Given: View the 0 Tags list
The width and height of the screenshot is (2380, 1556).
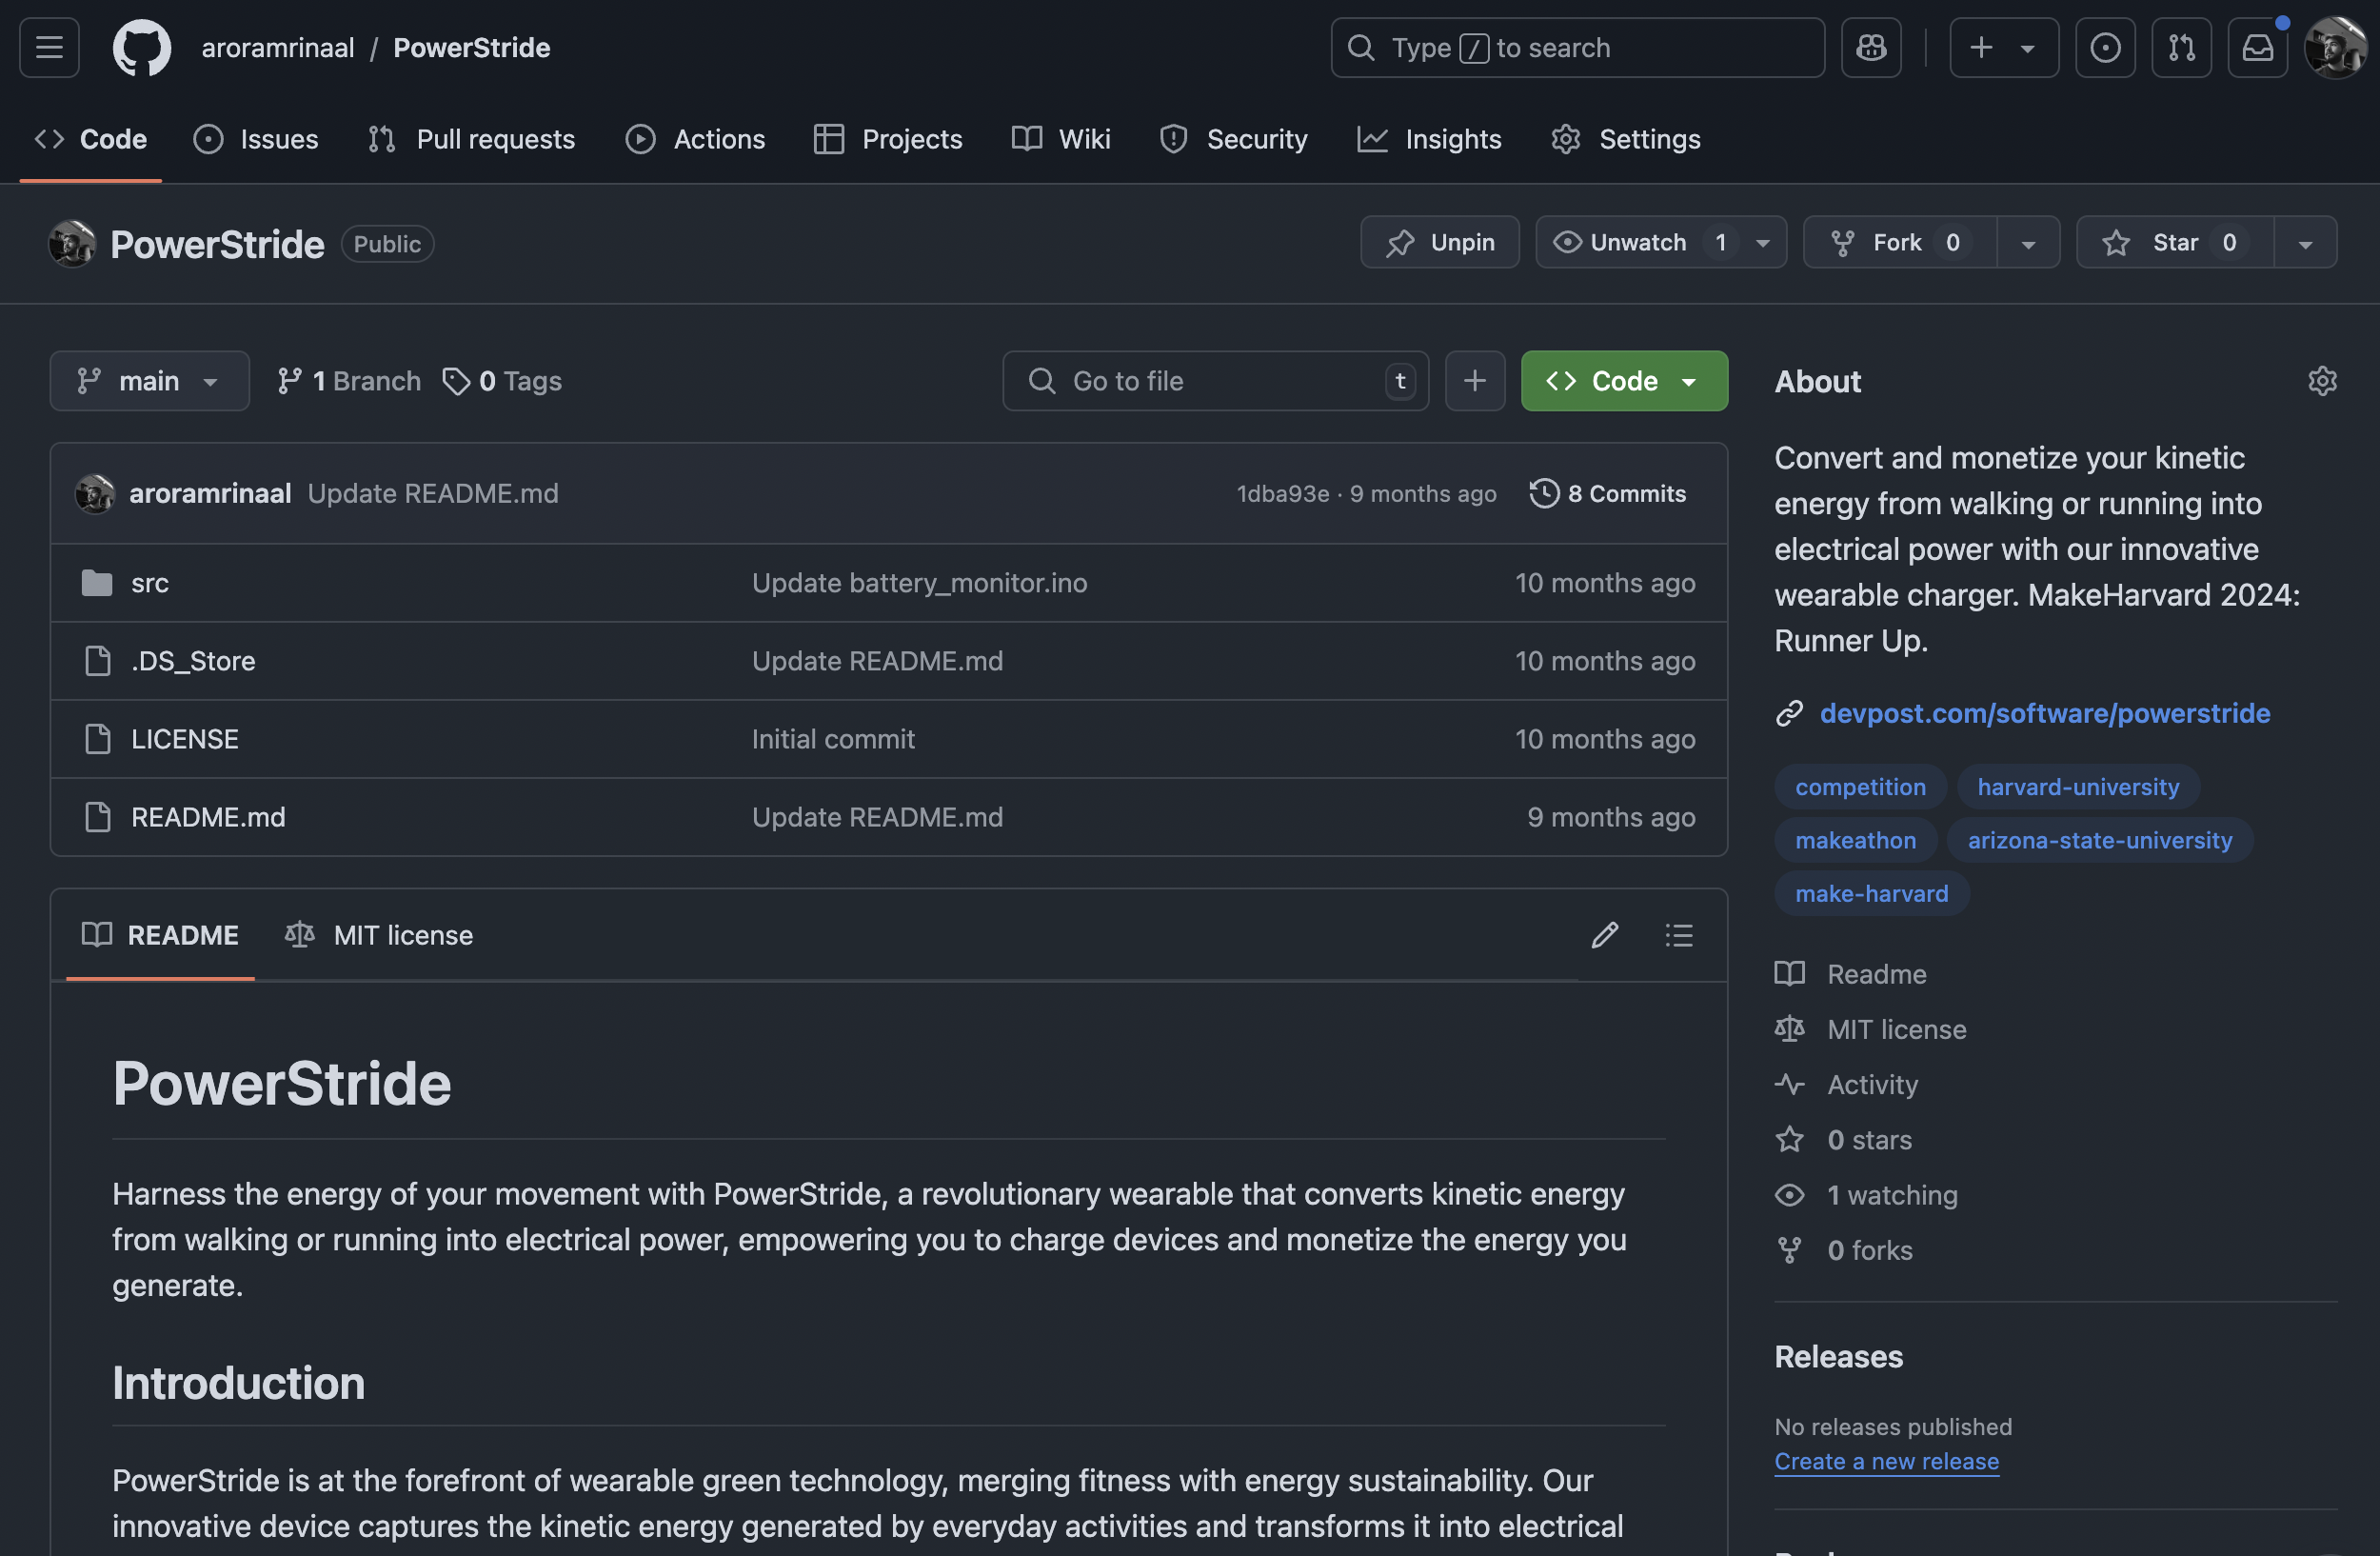Looking at the screenshot, I should [x=503, y=381].
